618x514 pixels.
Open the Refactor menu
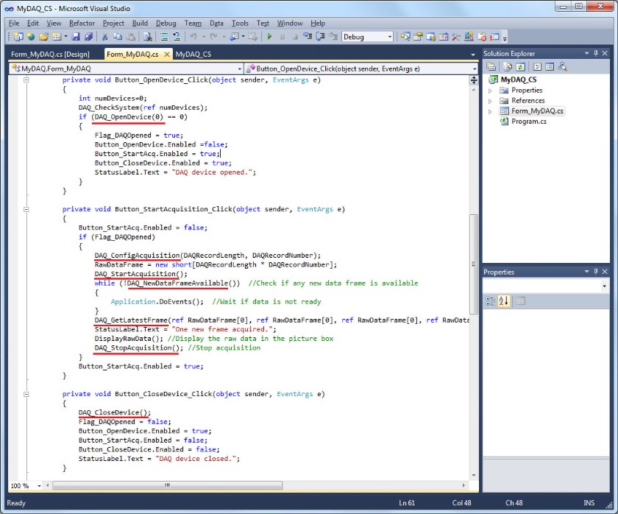tap(82, 24)
